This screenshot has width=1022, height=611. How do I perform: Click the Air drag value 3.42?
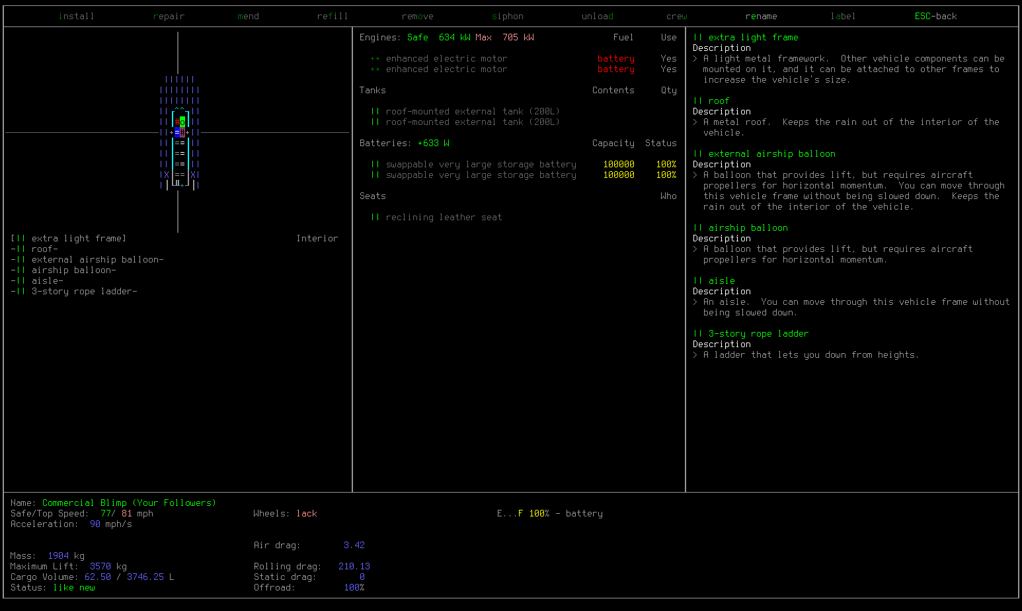tap(354, 545)
